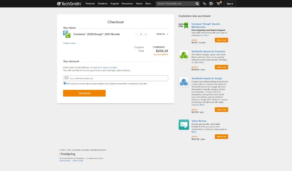Click the Change coupon link

point(69,43)
